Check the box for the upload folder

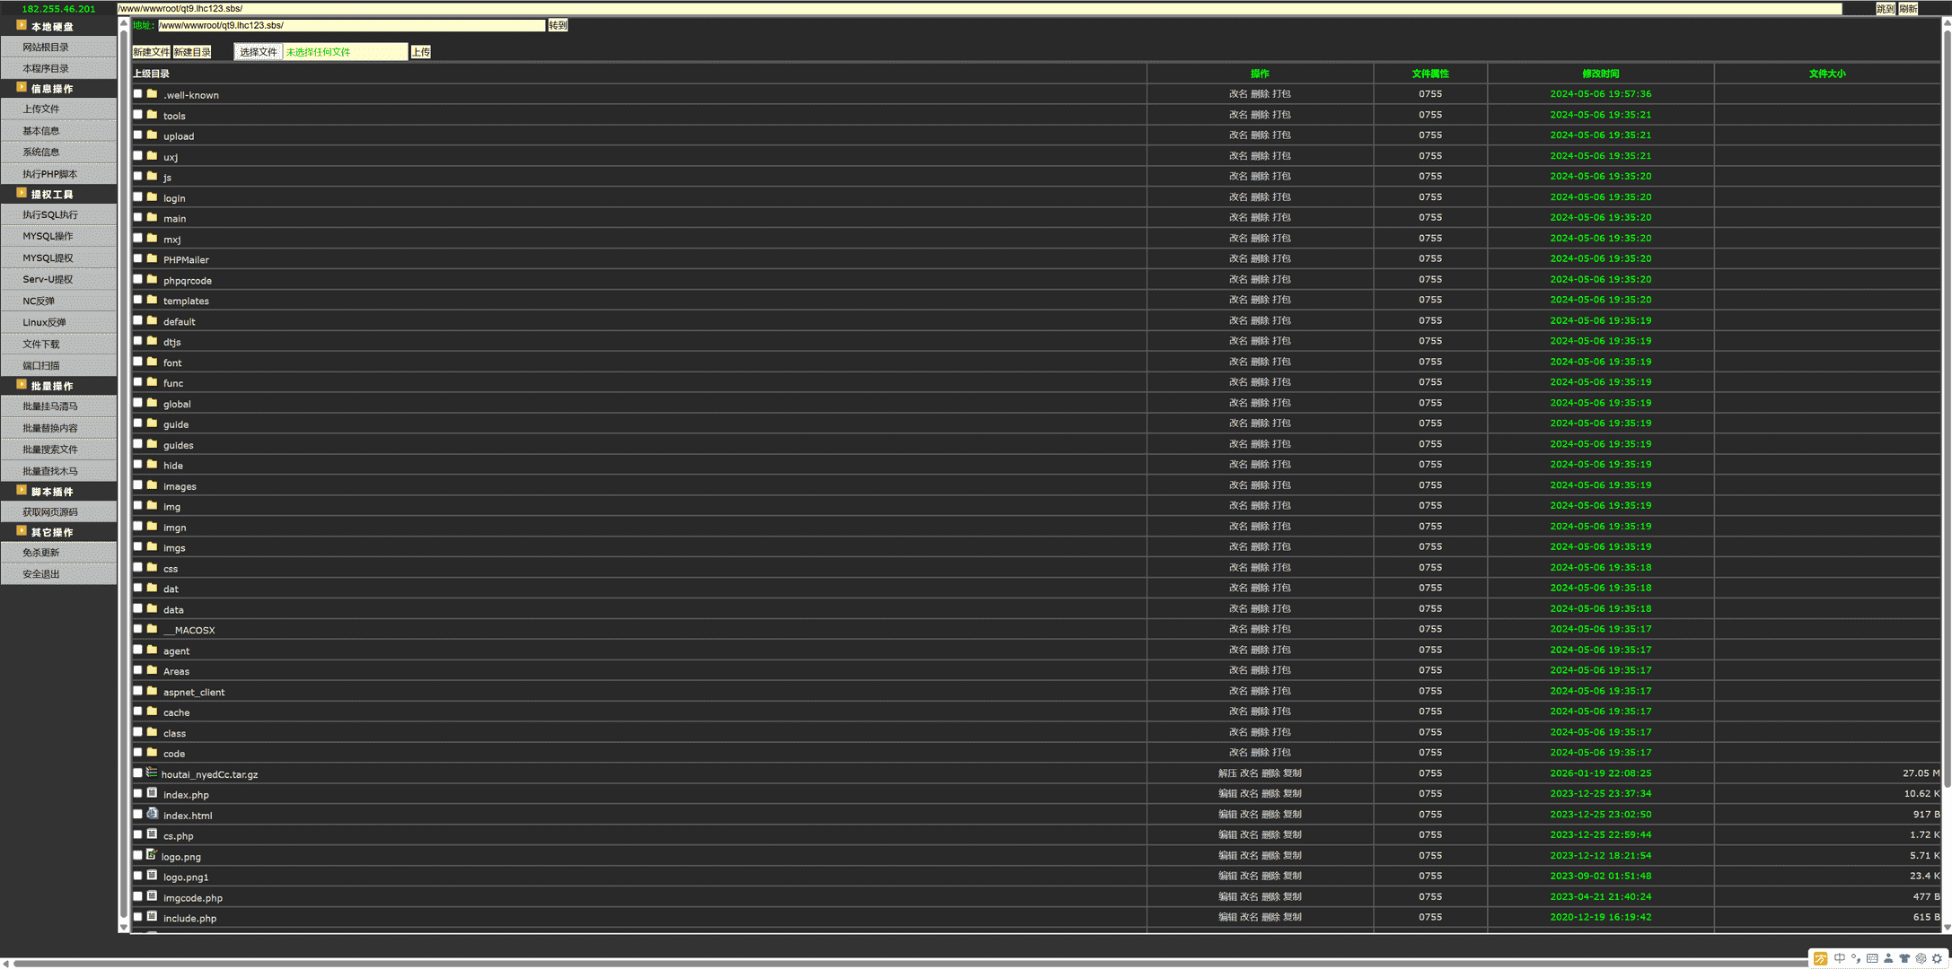(138, 135)
